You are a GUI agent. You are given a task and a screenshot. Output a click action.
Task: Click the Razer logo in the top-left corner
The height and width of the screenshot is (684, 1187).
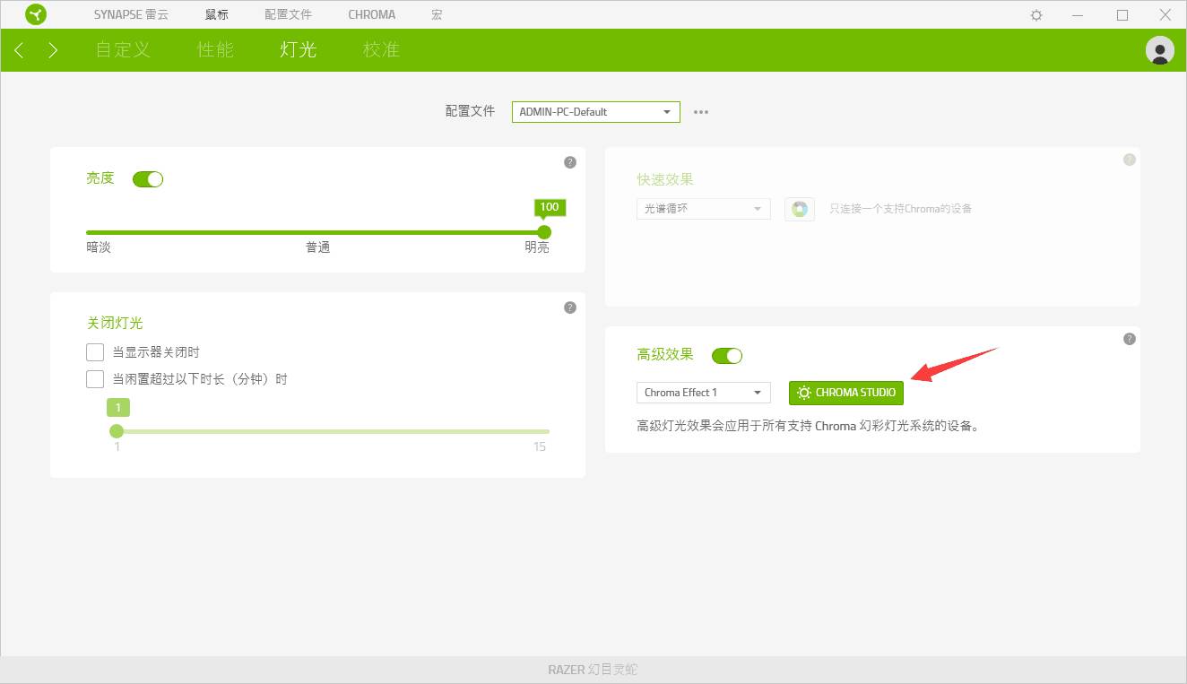[36, 14]
